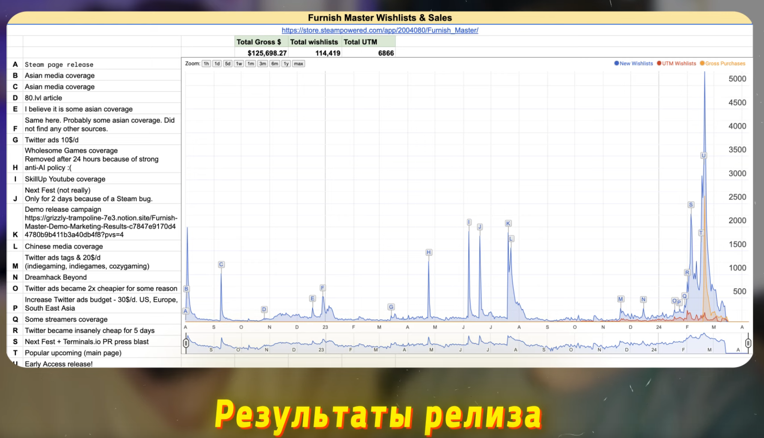Select the 'Furnish Master Wishlists & Sales' title cell
The width and height of the screenshot is (764, 438).
380,18
